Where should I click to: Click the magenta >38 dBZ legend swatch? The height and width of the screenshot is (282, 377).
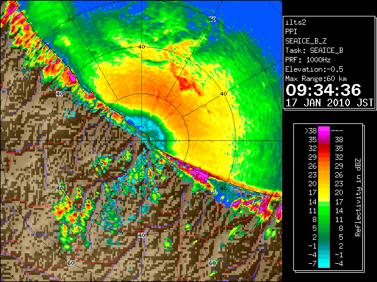(324, 131)
